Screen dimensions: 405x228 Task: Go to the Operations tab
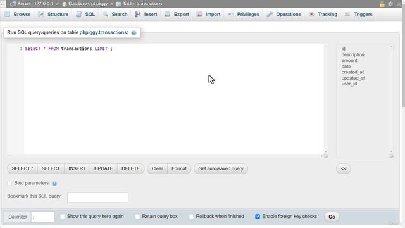[x=284, y=15]
